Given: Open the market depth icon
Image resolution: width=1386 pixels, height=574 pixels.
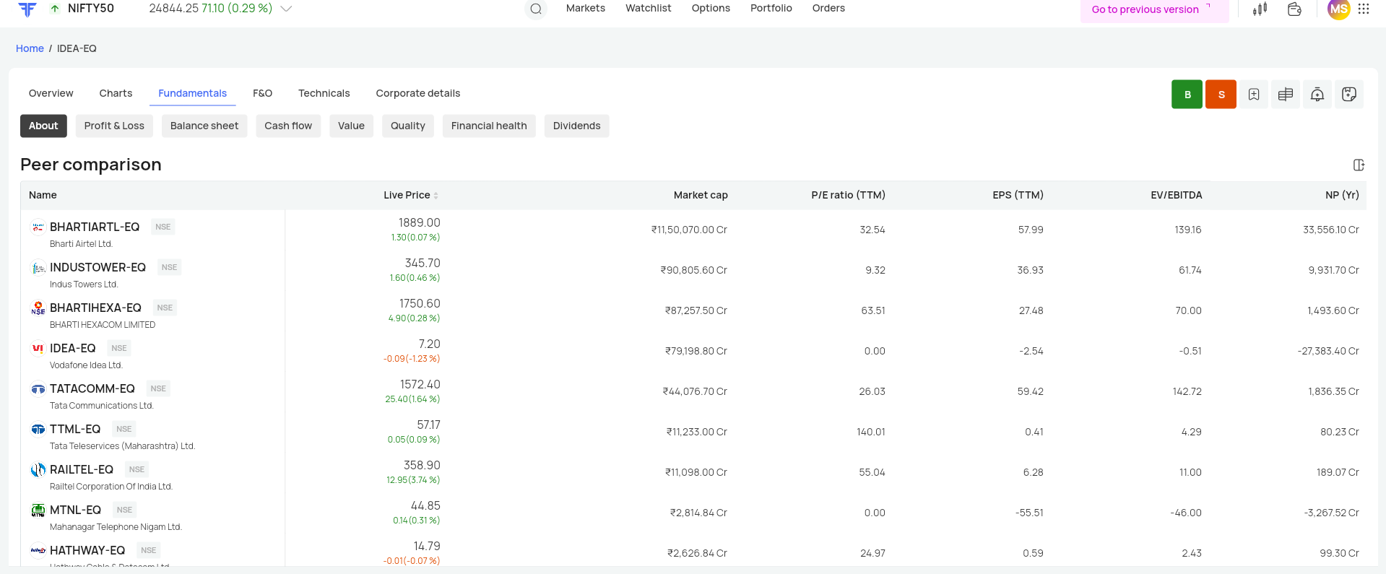Looking at the screenshot, I should (x=1286, y=95).
